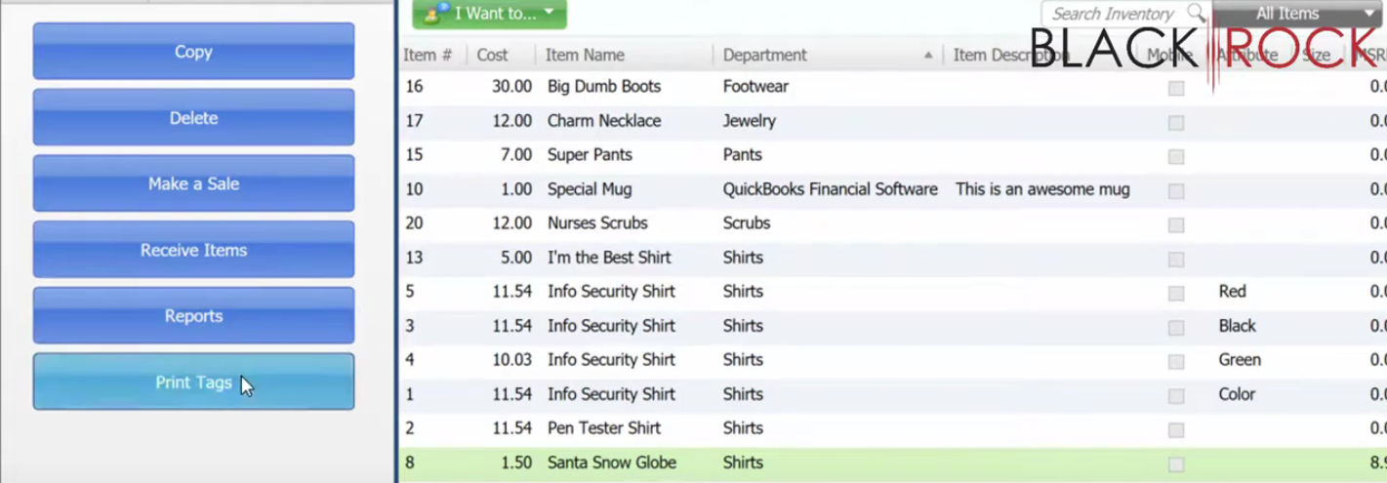
Task: Toggle Mobile checkbox for Big Dumb Boots
Action: click(1176, 88)
